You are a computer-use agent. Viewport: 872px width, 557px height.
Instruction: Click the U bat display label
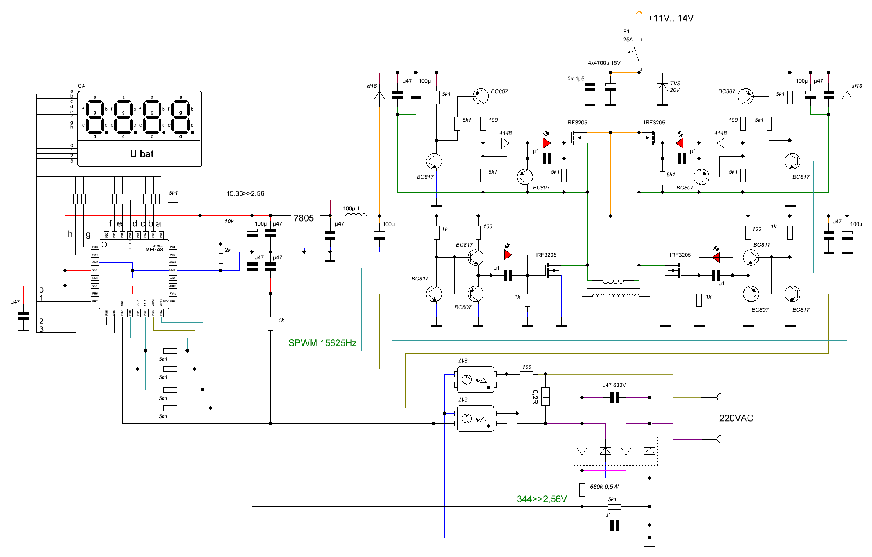pos(142,154)
